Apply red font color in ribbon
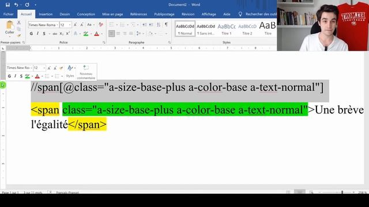 coord(96,34)
